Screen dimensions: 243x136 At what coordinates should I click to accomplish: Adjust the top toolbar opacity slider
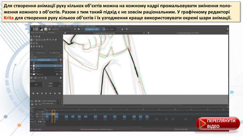[x=92, y=29]
